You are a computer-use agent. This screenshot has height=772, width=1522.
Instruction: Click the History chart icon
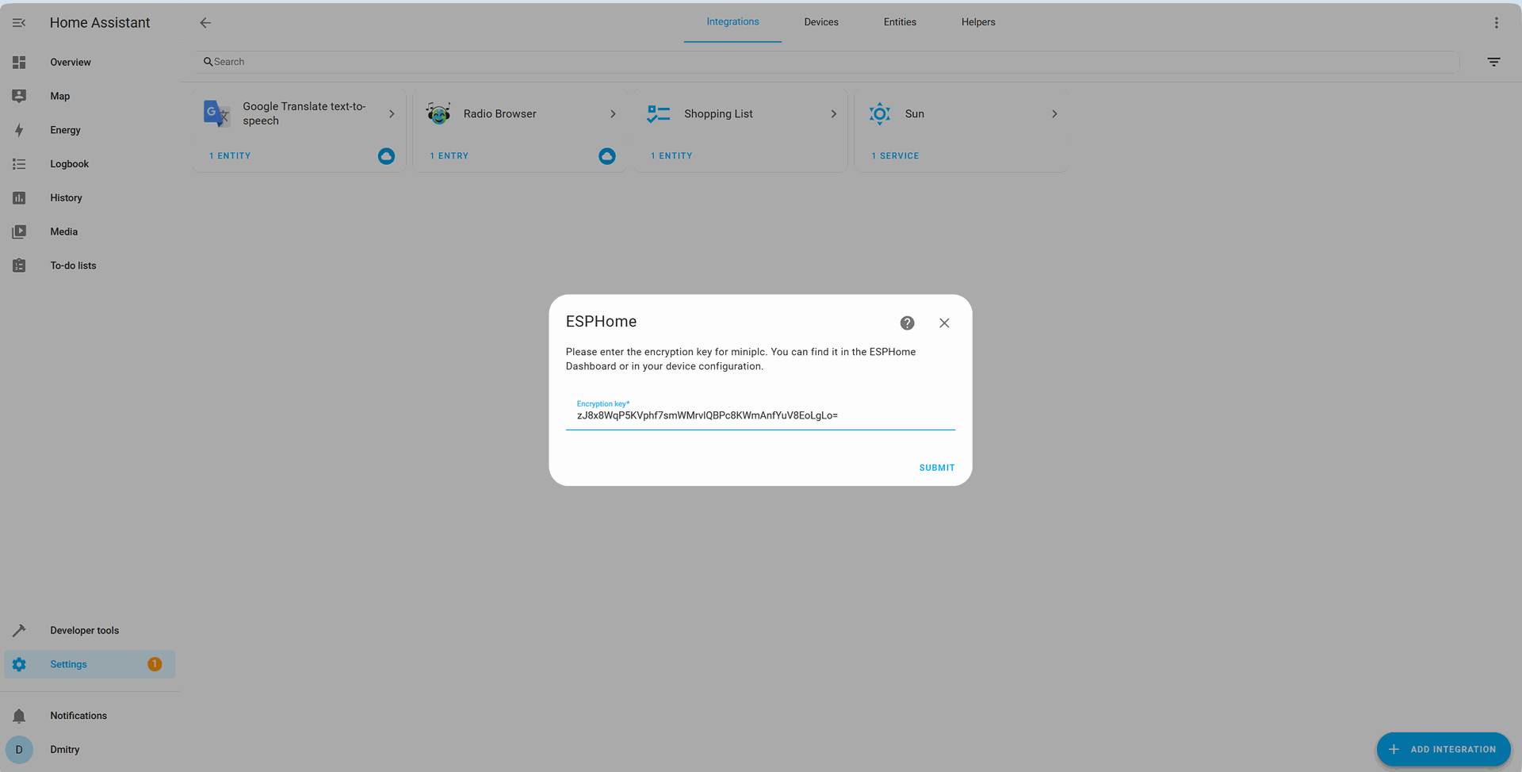click(x=19, y=198)
